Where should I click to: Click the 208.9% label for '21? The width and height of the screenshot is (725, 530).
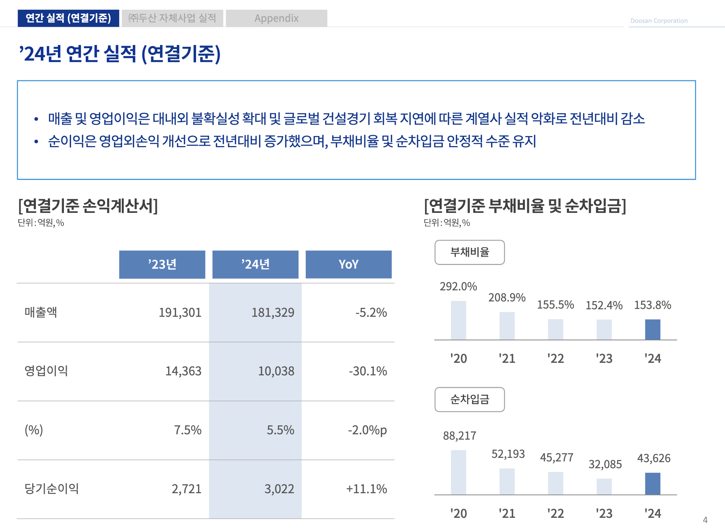507,297
